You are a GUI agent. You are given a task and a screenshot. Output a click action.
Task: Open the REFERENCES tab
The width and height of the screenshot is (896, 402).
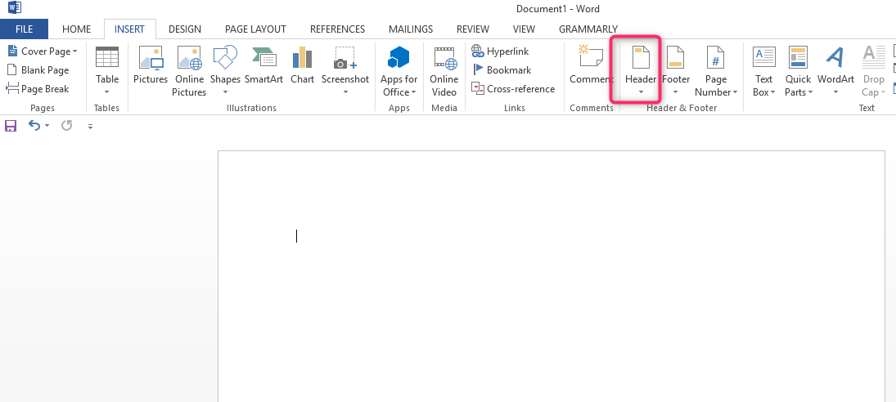coord(338,29)
